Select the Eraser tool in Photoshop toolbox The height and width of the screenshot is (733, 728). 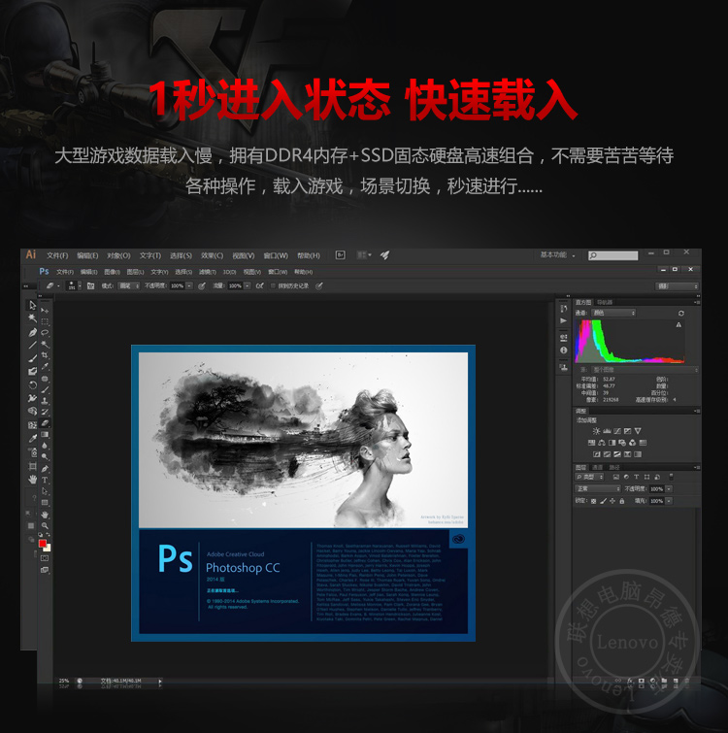(x=45, y=422)
